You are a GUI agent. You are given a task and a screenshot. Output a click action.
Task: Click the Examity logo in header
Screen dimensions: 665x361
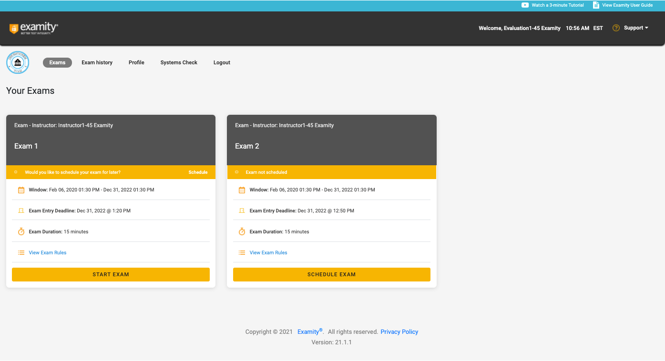(x=33, y=29)
